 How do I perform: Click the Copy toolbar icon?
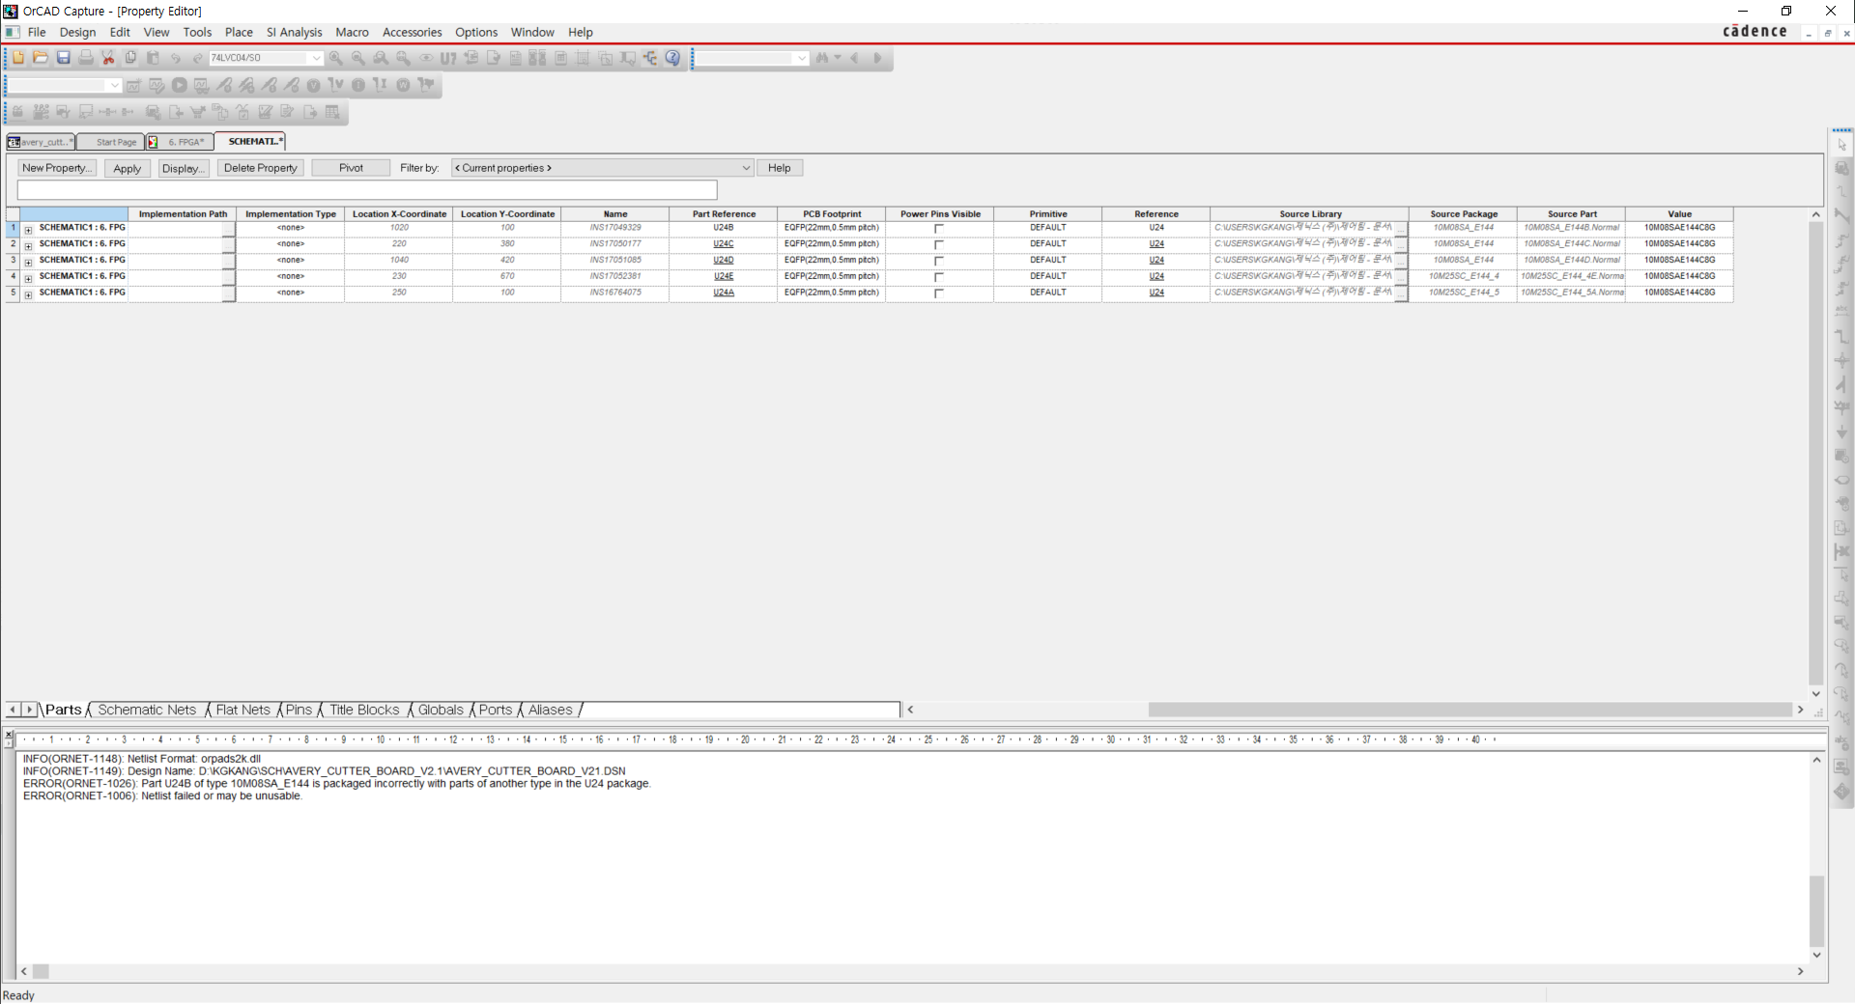pos(130,58)
